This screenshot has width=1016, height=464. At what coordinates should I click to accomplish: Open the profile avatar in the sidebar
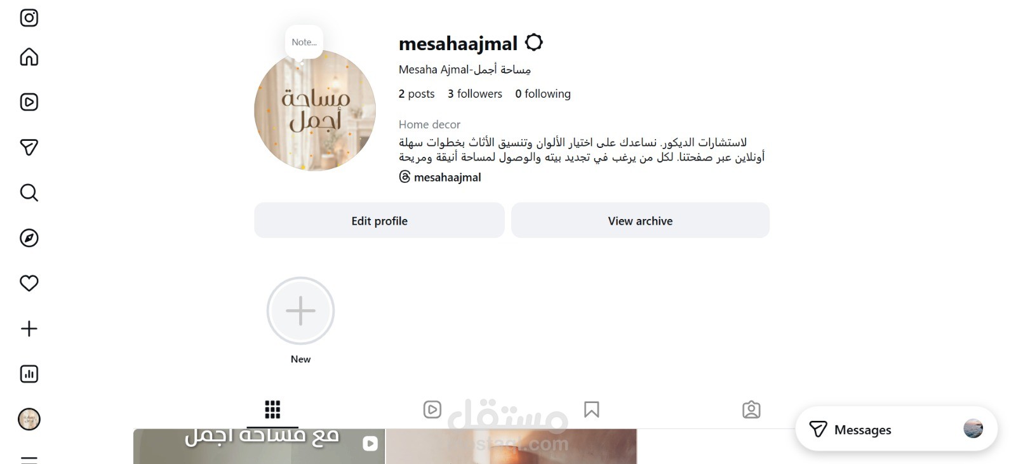[x=29, y=419]
